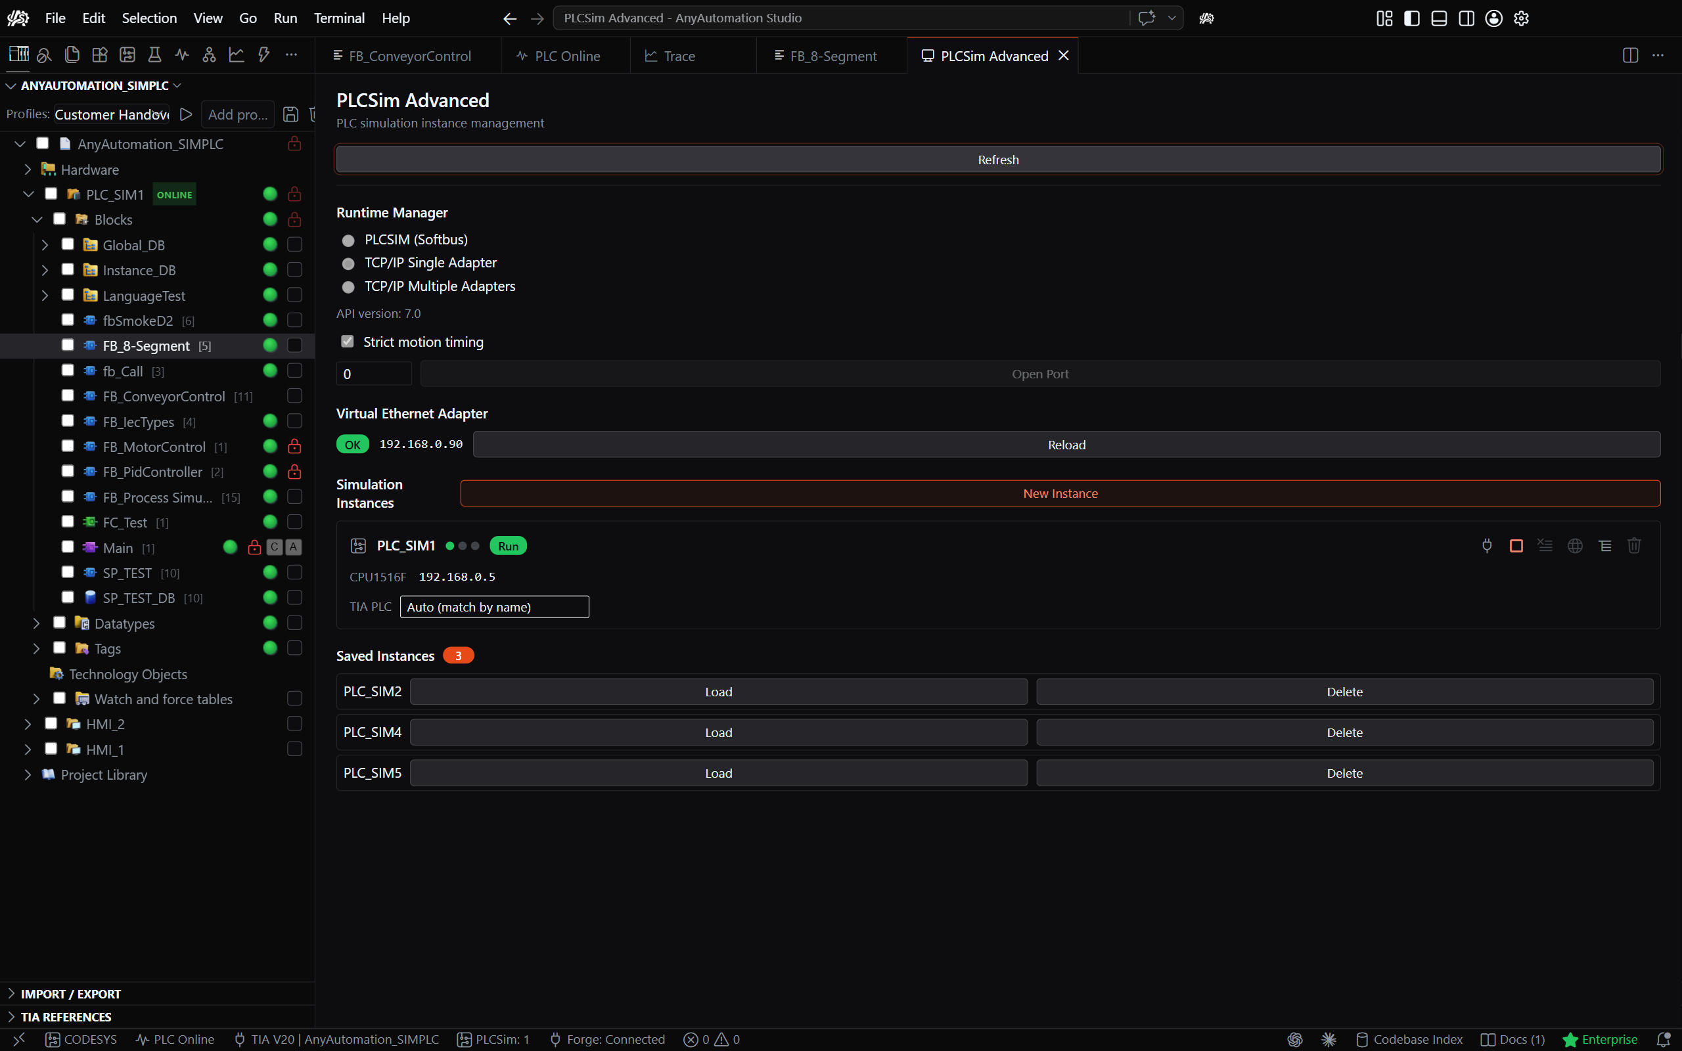Screen dimensions: 1682x1051
Task: Switch to the FB_ConveyorControl tab
Action: point(408,56)
